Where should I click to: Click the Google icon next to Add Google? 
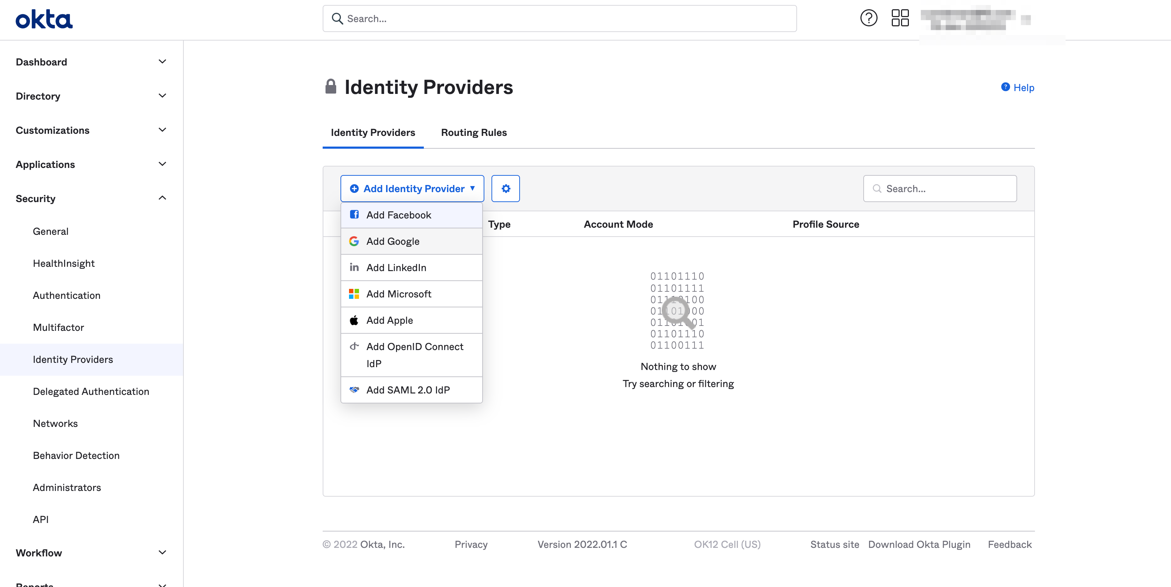[x=354, y=241]
